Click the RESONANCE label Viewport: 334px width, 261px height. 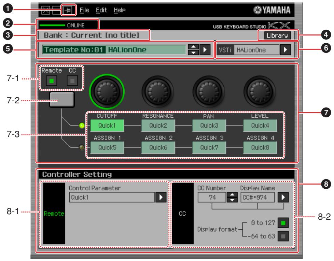[158, 116]
